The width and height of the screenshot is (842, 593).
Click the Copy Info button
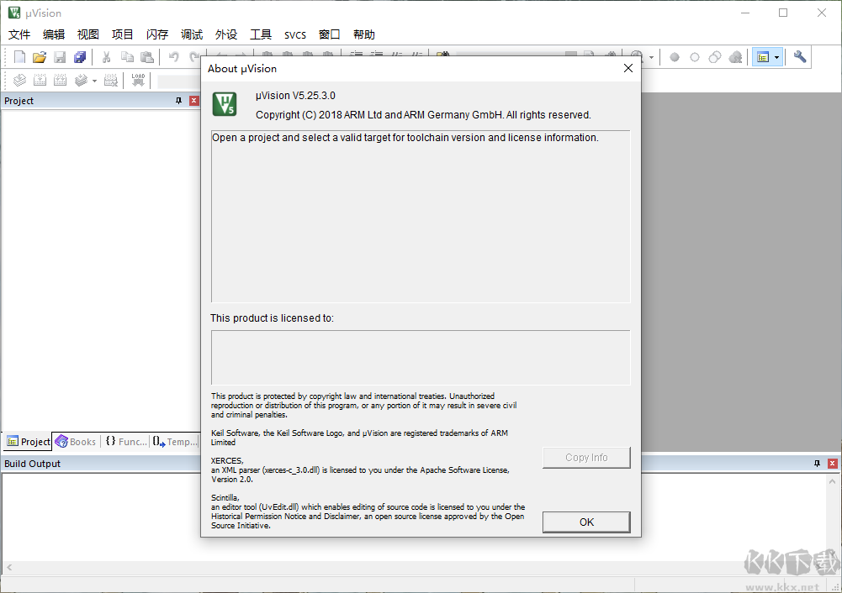[x=586, y=458]
